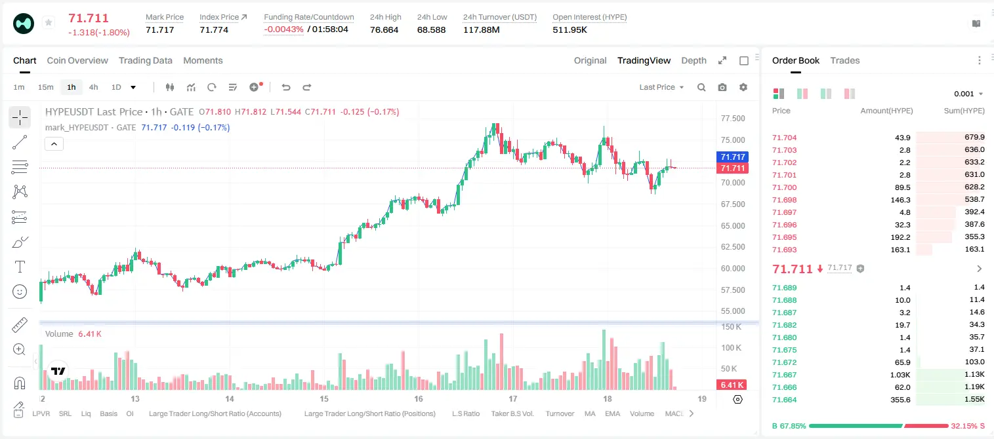994x439 pixels.
Task: Open the Coin Overview tab
Action: [77, 60]
